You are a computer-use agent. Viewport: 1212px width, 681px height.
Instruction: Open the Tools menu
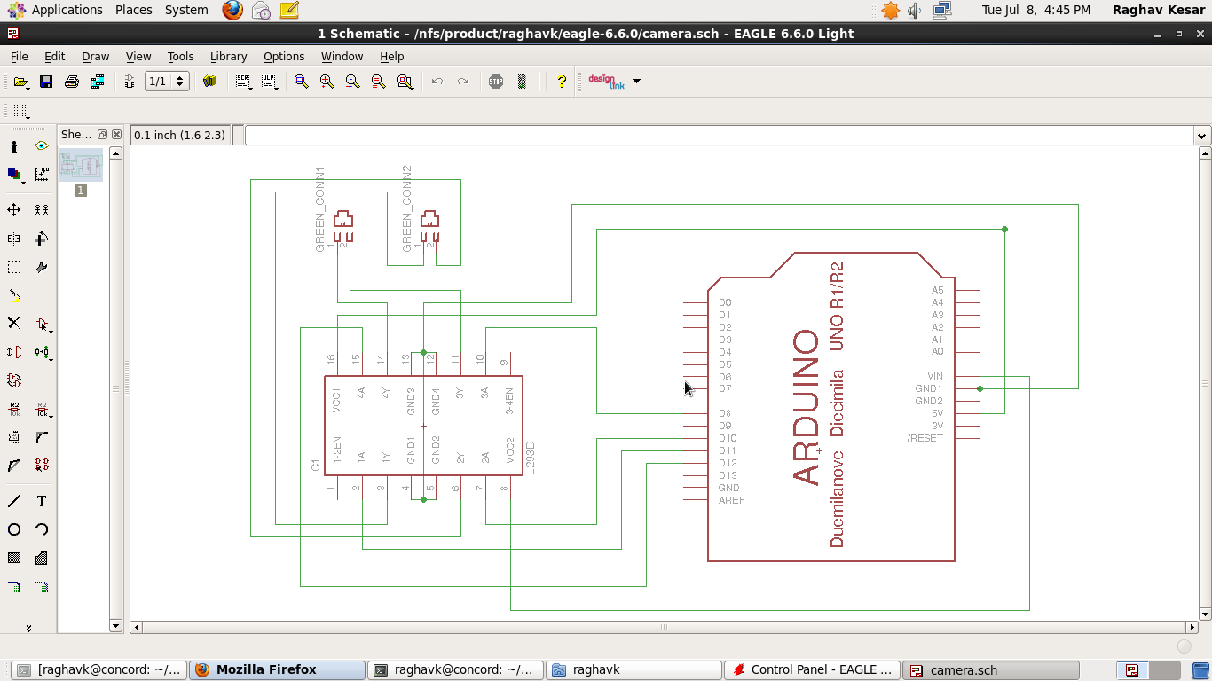(180, 56)
